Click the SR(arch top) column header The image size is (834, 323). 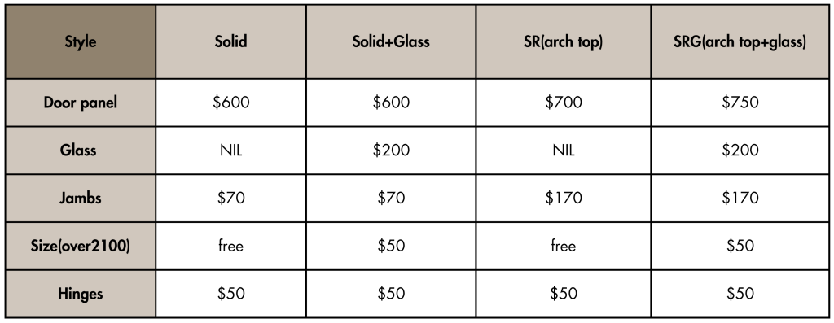[x=564, y=41]
